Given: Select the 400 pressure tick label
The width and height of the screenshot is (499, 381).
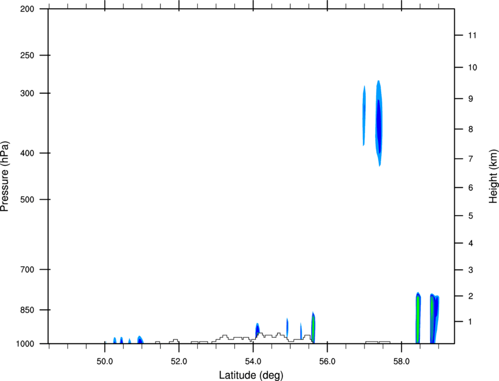Looking at the screenshot, I should tap(27, 153).
